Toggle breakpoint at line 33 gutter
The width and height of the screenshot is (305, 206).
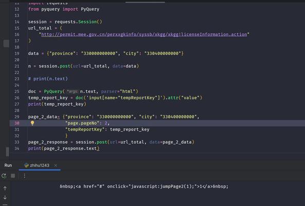click(x=17, y=142)
